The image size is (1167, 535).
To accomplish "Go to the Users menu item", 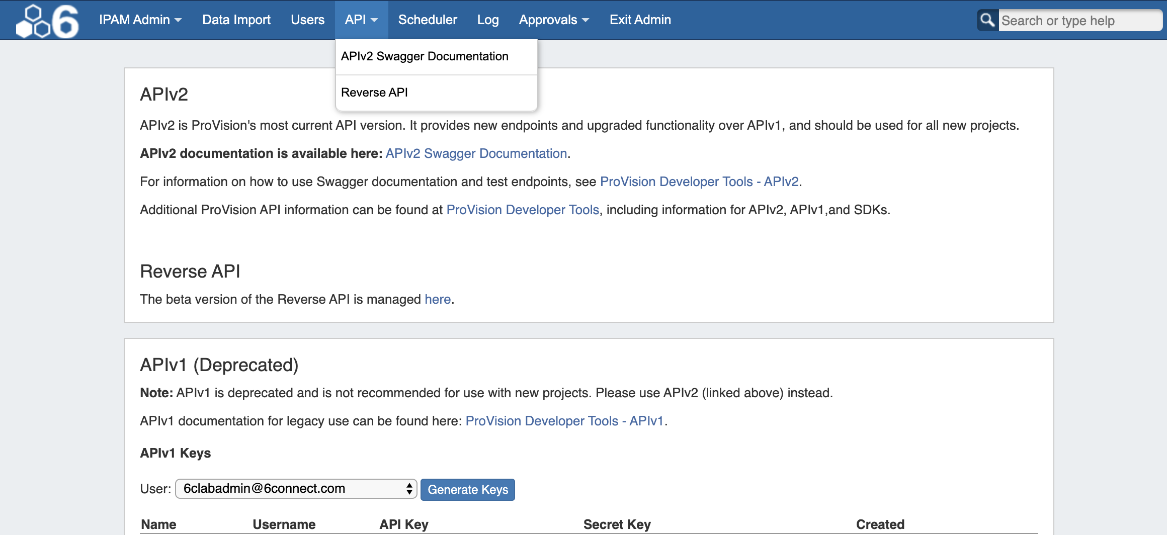I will coord(307,20).
